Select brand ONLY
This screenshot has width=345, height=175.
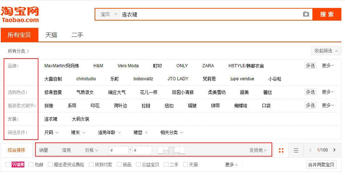pos(182,66)
